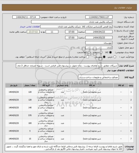Viewport: 139px width, 153px height.
Task: Click the remaining time field 23:37:02
Action: 33,32
